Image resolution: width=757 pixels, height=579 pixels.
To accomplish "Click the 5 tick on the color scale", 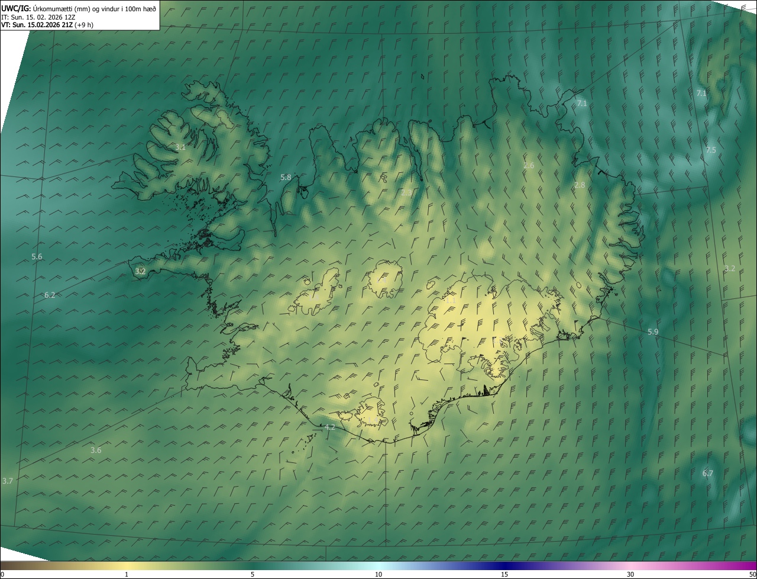I will 253,574.
